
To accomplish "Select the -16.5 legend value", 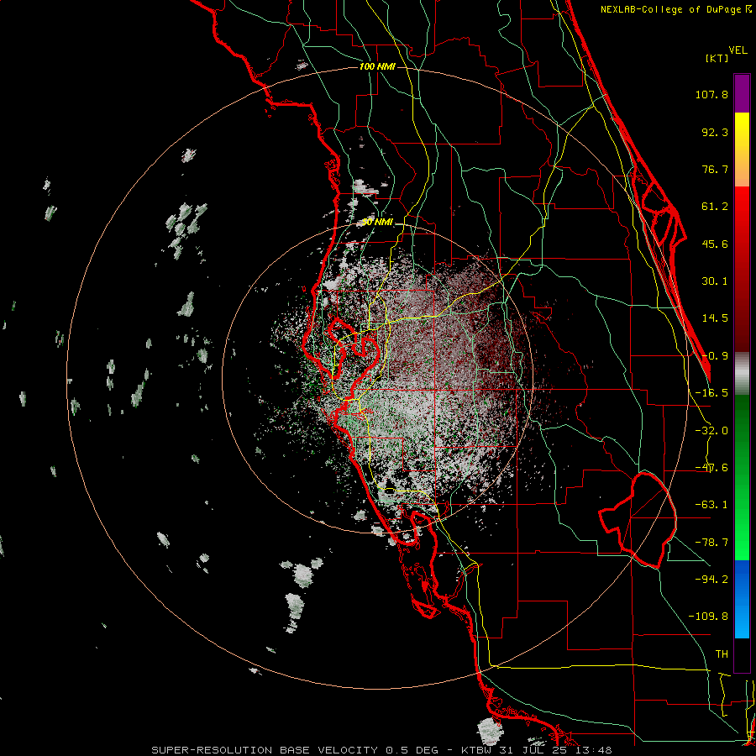I will [711, 393].
